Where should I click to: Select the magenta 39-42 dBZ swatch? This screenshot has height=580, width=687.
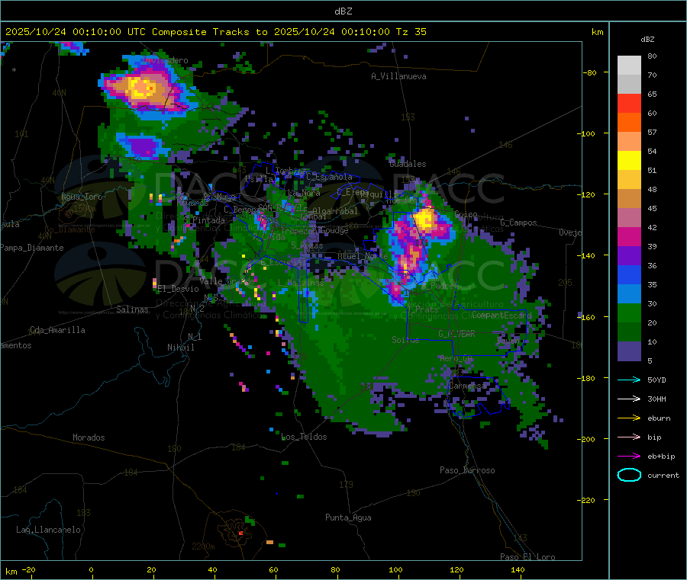tap(629, 236)
